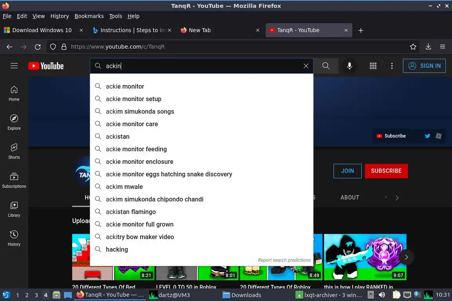Viewport: 452px width, 301px height.
Task: Open Shorts in the sidebar
Action: (x=14, y=152)
